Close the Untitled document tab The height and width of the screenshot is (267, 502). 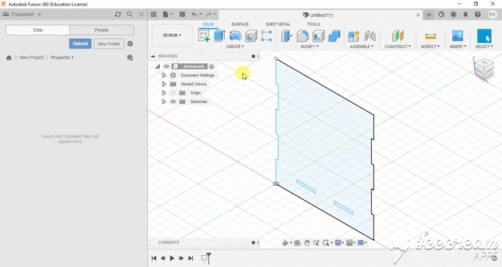pos(418,15)
